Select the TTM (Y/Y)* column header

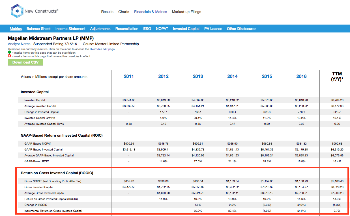pyautogui.click(x=337, y=77)
